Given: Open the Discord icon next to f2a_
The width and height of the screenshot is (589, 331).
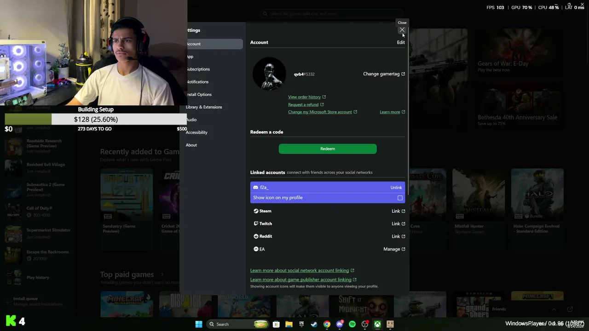Looking at the screenshot, I should coord(256,188).
